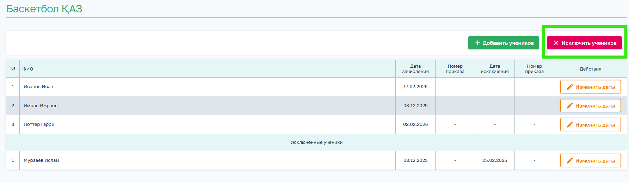This screenshot has height=183, width=629.
Task: Select the student name Иванов Иван
Action: click(x=38, y=87)
